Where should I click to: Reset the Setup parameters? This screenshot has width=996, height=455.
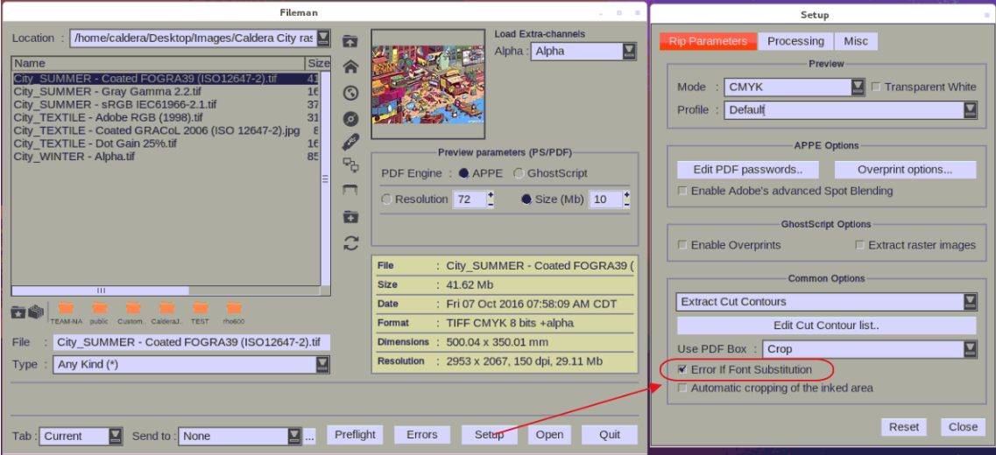pyautogui.click(x=904, y=426)
